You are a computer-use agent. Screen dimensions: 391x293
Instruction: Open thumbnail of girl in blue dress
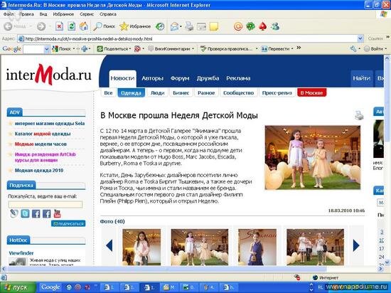pyautogui.click(x=257, y=247)
